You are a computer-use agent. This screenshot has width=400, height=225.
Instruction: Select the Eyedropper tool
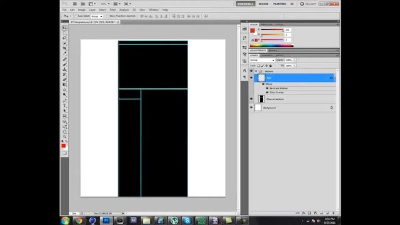tap(64, 53)
